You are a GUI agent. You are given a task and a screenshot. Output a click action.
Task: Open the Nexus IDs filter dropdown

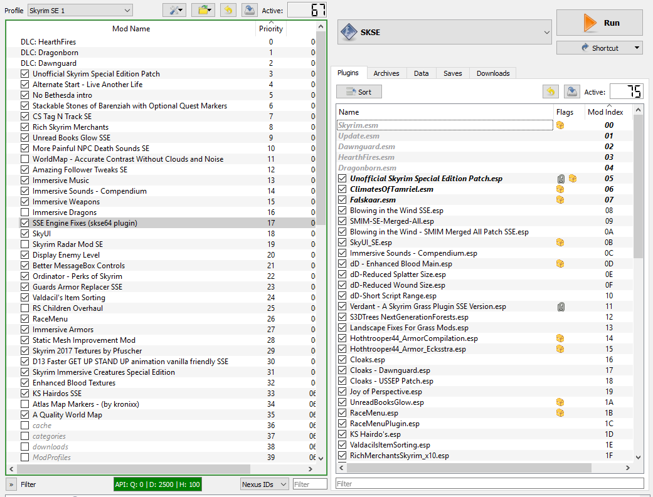point(265,484)
